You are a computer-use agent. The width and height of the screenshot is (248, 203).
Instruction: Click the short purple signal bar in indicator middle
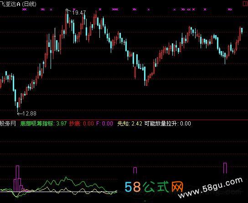pos(135,170)
